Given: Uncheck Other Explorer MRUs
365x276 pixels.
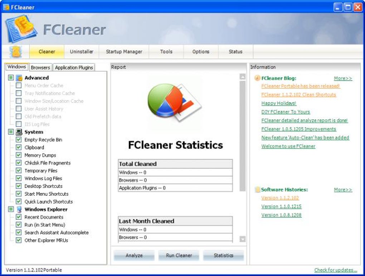Looking at the screenshot, I should (19, 240).
